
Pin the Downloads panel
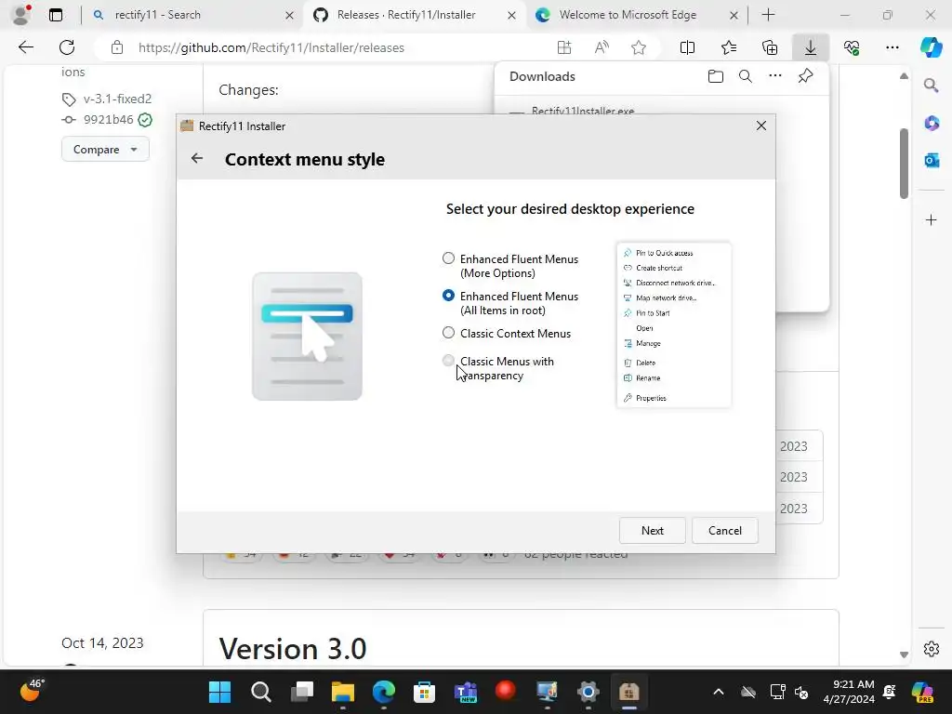805,76
